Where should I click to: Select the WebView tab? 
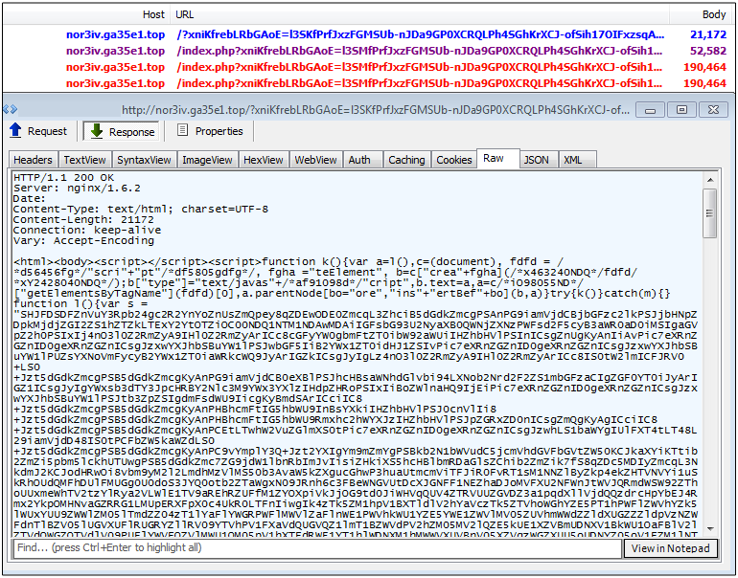(x=316, y=160)
